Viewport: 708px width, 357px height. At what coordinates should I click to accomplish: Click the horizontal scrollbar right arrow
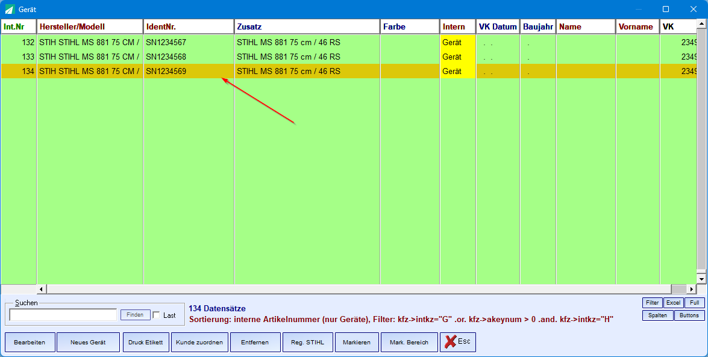point(692,289)
